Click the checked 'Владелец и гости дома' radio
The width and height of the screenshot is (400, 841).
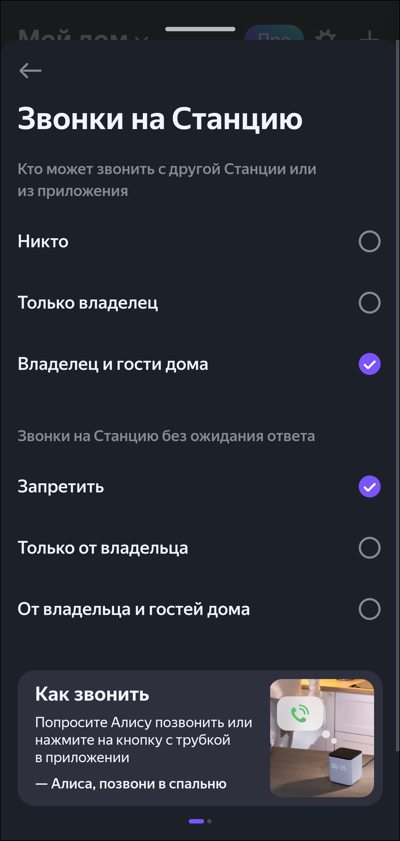(369, 364)
